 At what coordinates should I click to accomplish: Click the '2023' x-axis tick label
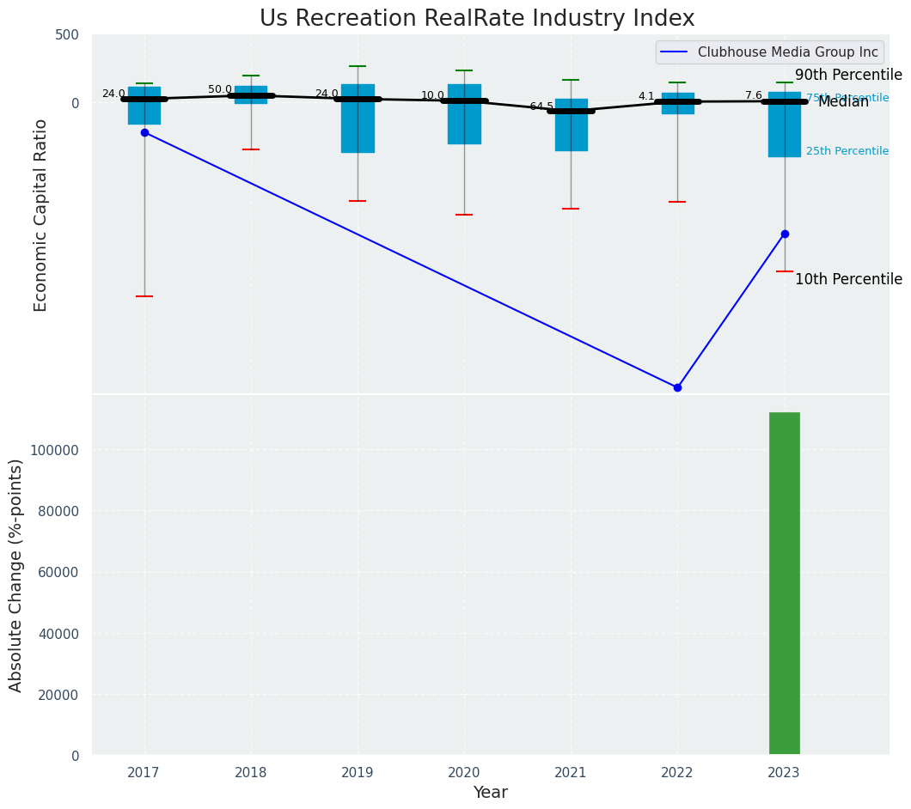[x=785, y=773]
